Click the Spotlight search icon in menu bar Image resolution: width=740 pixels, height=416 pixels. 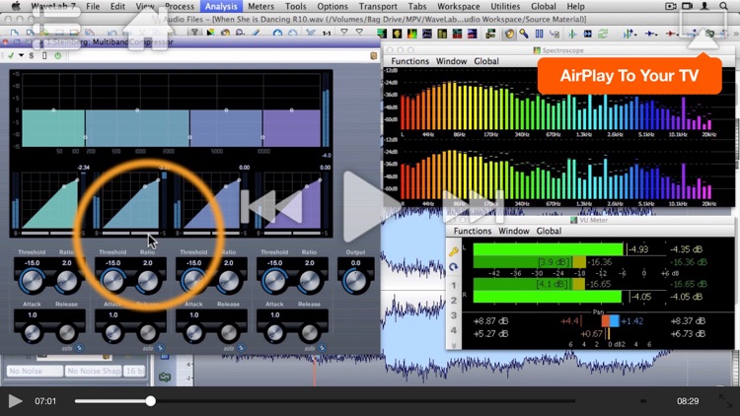click(x=723, y=6)
